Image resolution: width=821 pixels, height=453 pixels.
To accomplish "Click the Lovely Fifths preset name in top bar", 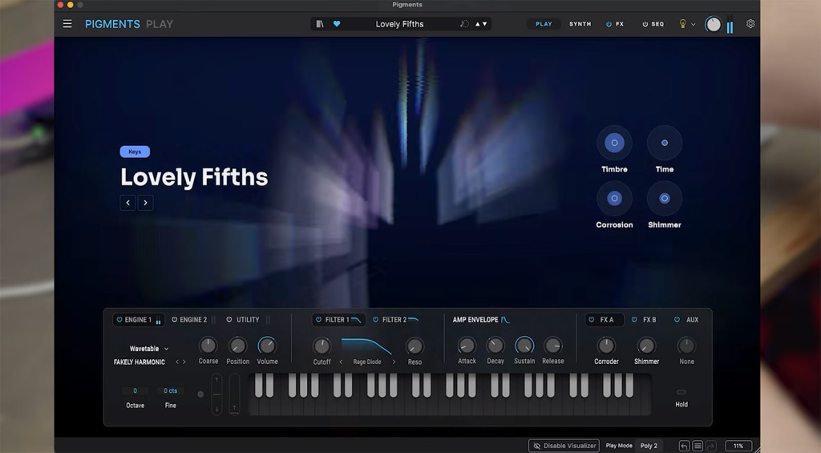I will tap(399, 24).
